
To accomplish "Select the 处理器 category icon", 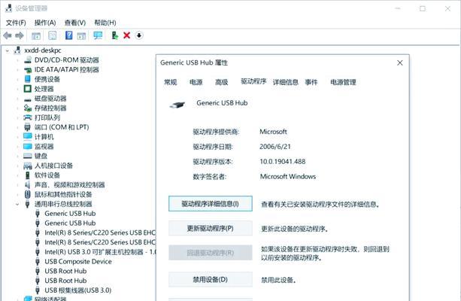I will click(x=28, y=89).
